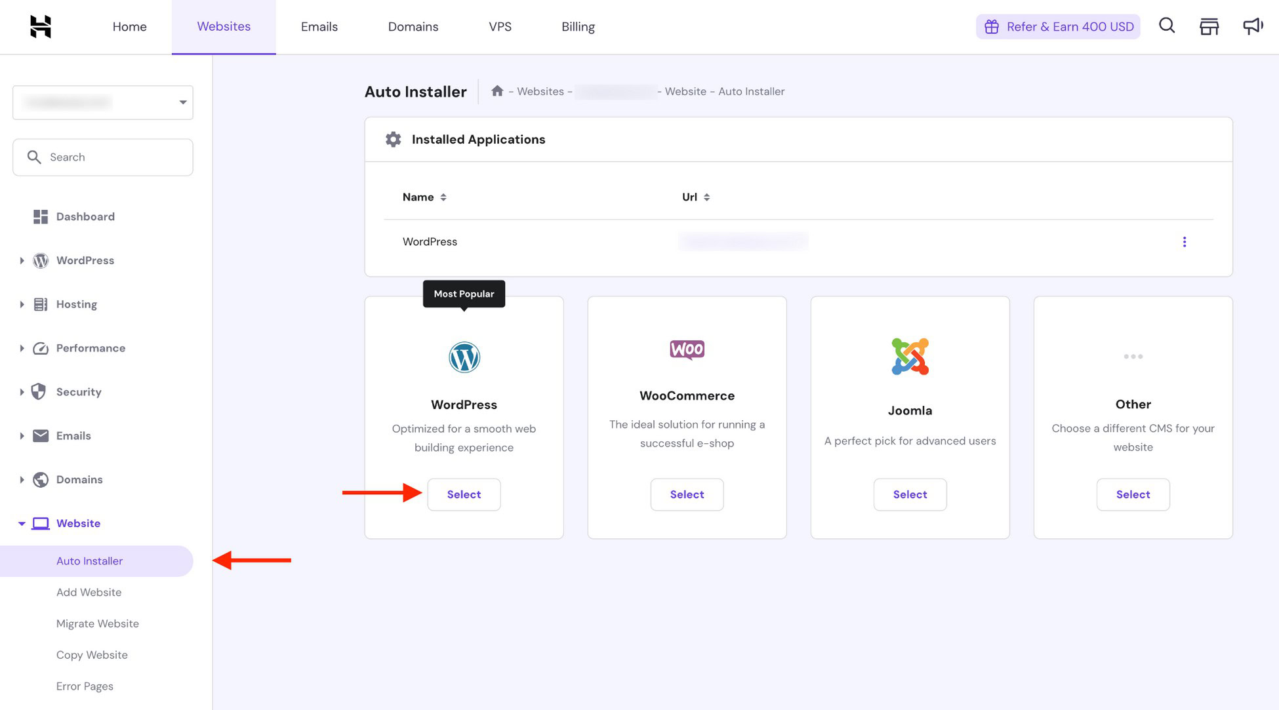Click WordPress name in installed table
The image size is (1279, 710).
[430, 242]
